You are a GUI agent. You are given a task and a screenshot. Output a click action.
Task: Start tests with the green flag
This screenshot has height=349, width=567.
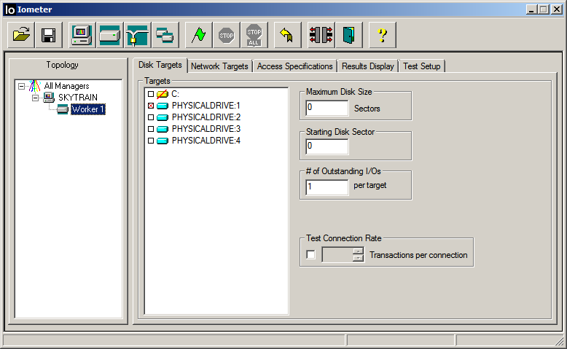click(199, 35)
